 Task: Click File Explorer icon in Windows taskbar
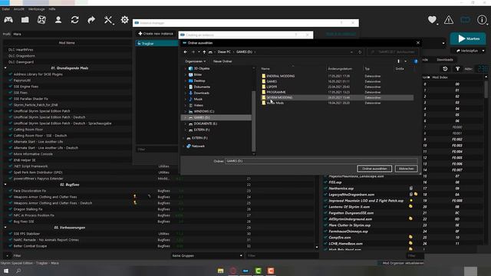pyautogui.click(x=220, y=271)
